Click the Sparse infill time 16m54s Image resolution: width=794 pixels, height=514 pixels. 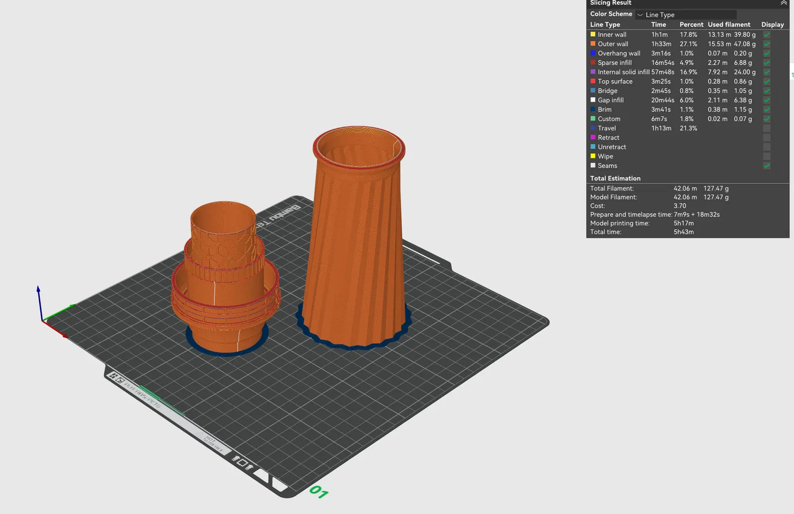click(x=662, y=63)
